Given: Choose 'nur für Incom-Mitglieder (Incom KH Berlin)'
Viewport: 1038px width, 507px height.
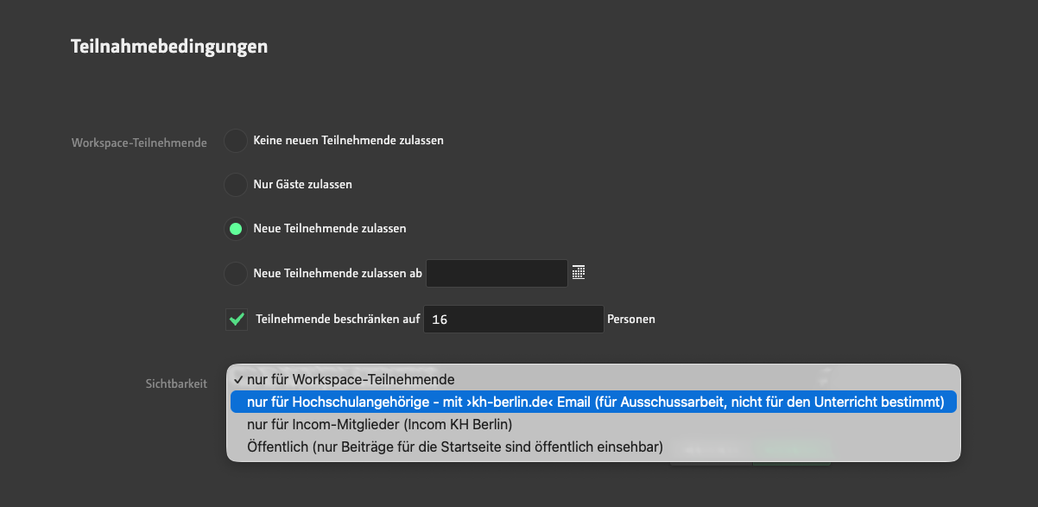Looking at the screenshot, I should coord(593,424).
